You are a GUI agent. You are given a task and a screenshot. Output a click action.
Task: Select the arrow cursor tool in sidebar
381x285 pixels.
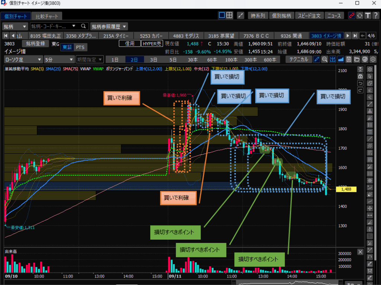click(x=370, y=76)
